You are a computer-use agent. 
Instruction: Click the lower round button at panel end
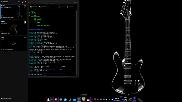[x=135, y=100]
